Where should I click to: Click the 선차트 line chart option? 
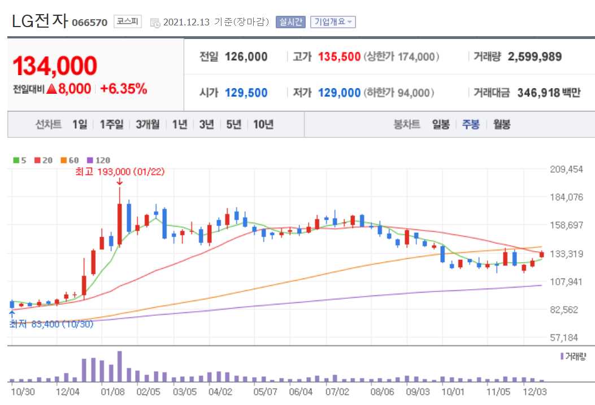coord(49,125)
